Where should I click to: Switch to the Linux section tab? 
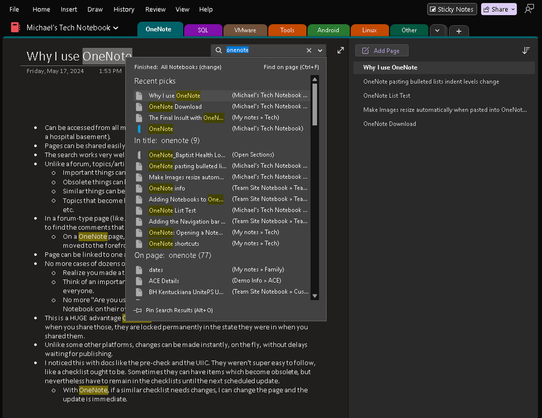[369, 30]
